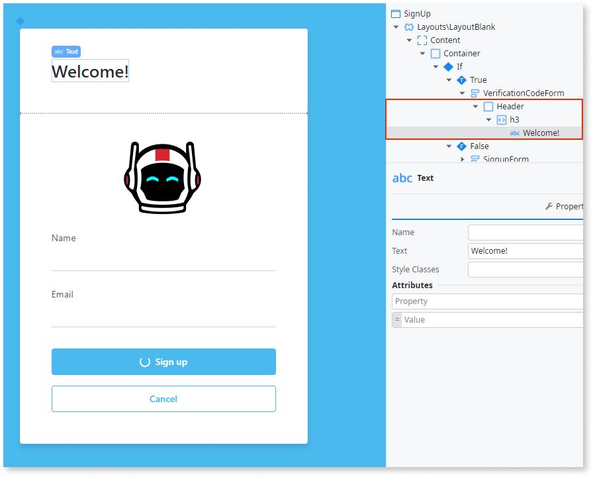593x477 pixels.
Task: Click the Style Classes input field
Action: tap(525, 270)
